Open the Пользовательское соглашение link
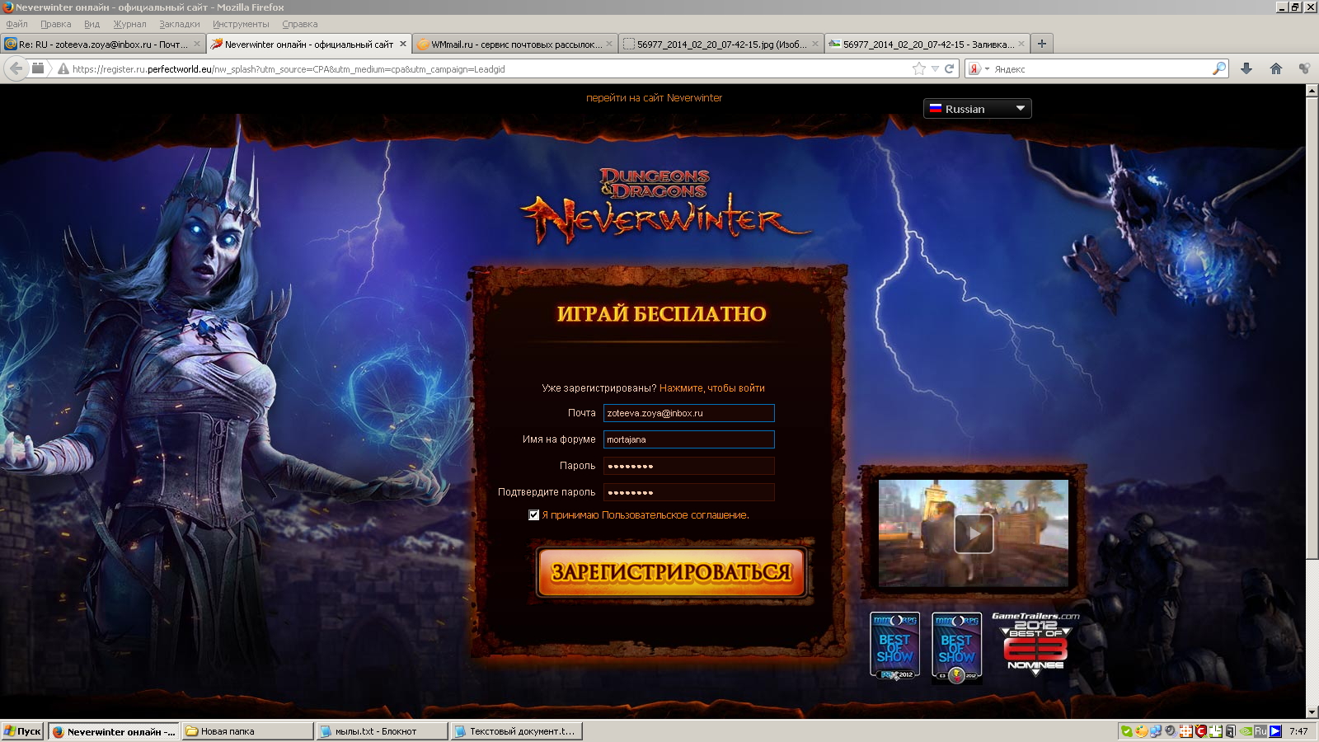The width and height of the screenshot is (1319, 742). (x=675, y=515)
